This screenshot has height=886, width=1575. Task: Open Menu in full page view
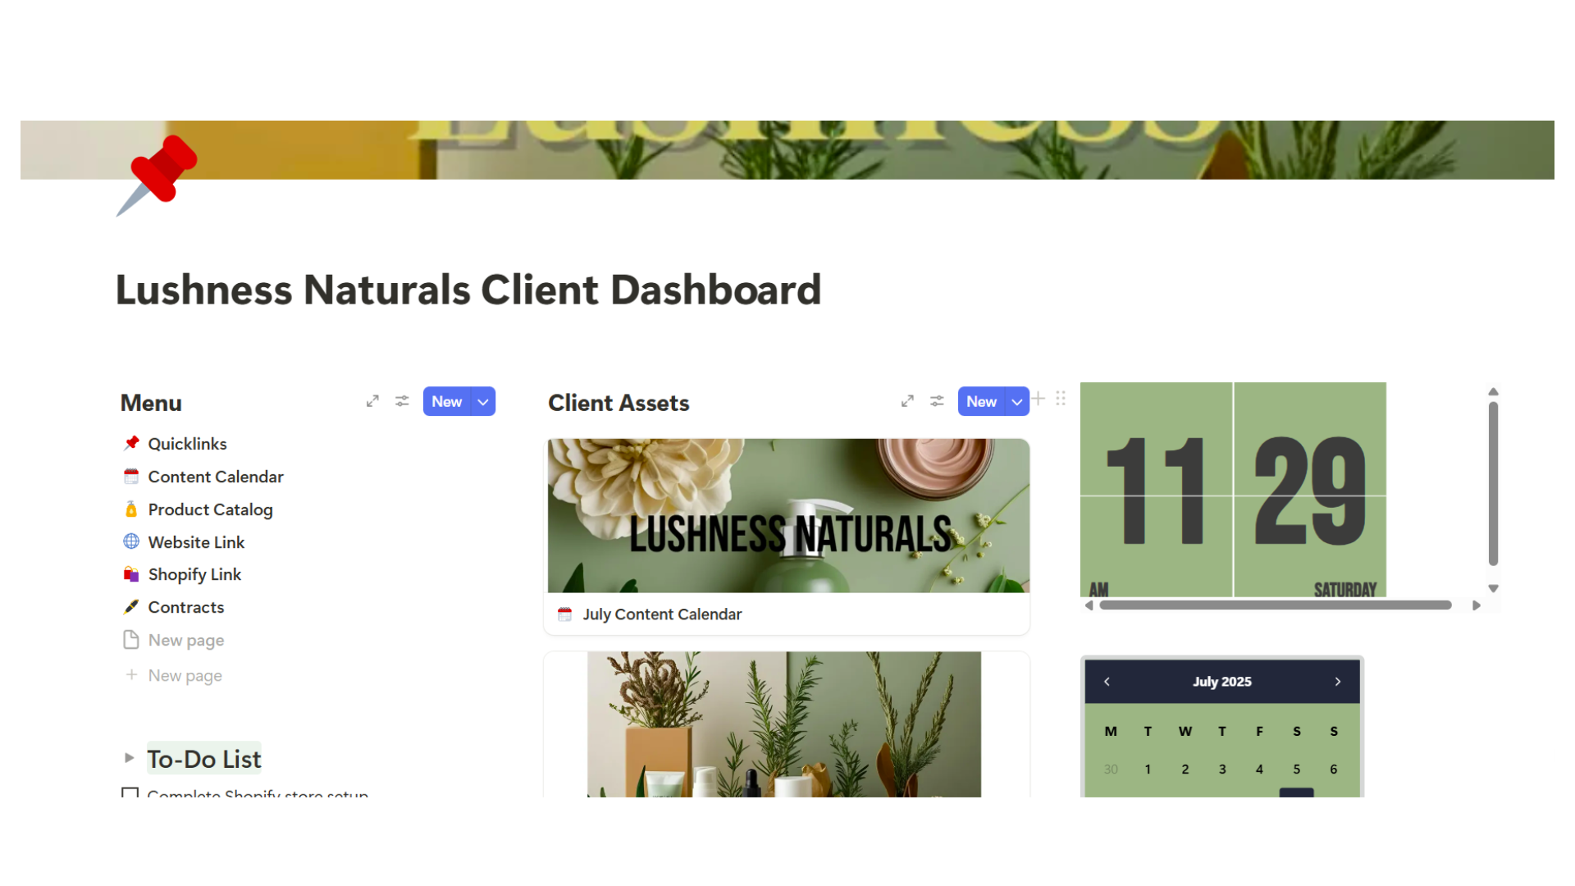pos(372,401)
